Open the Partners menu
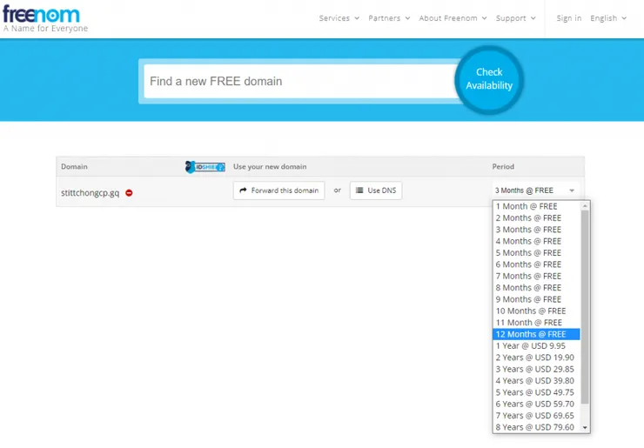This screenshot has height=448, width=644. click(389, 18)
